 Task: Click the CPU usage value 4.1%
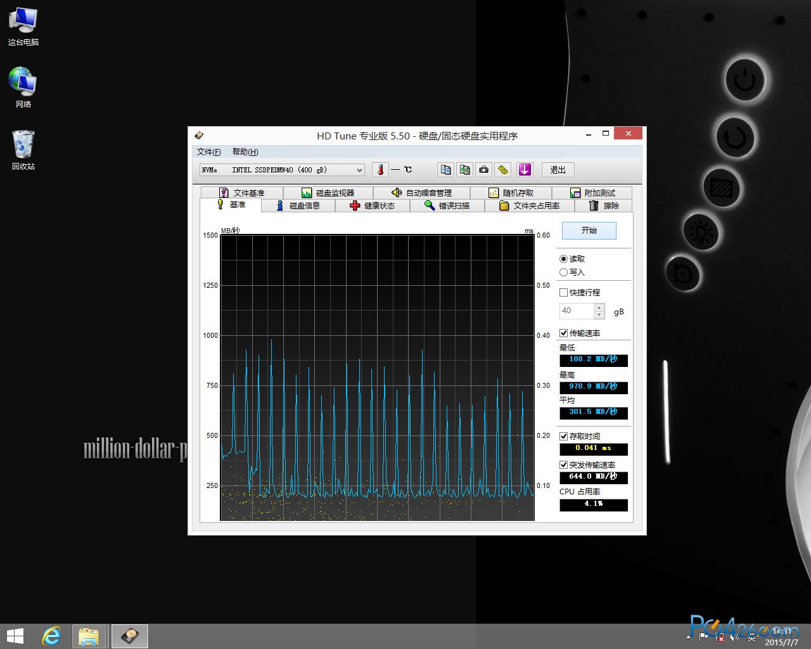coord(594,504)
